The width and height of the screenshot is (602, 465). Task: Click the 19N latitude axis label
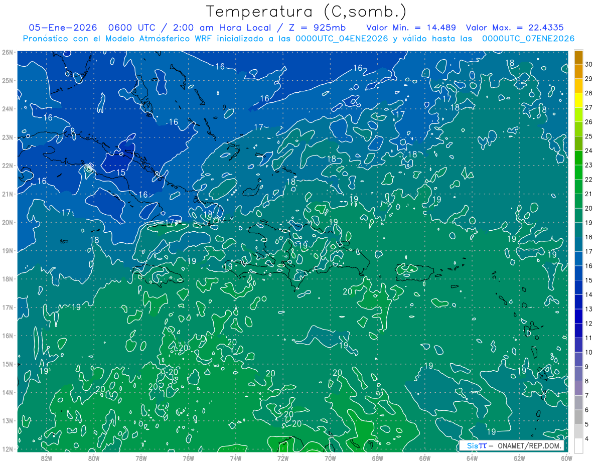pos(7,250)
